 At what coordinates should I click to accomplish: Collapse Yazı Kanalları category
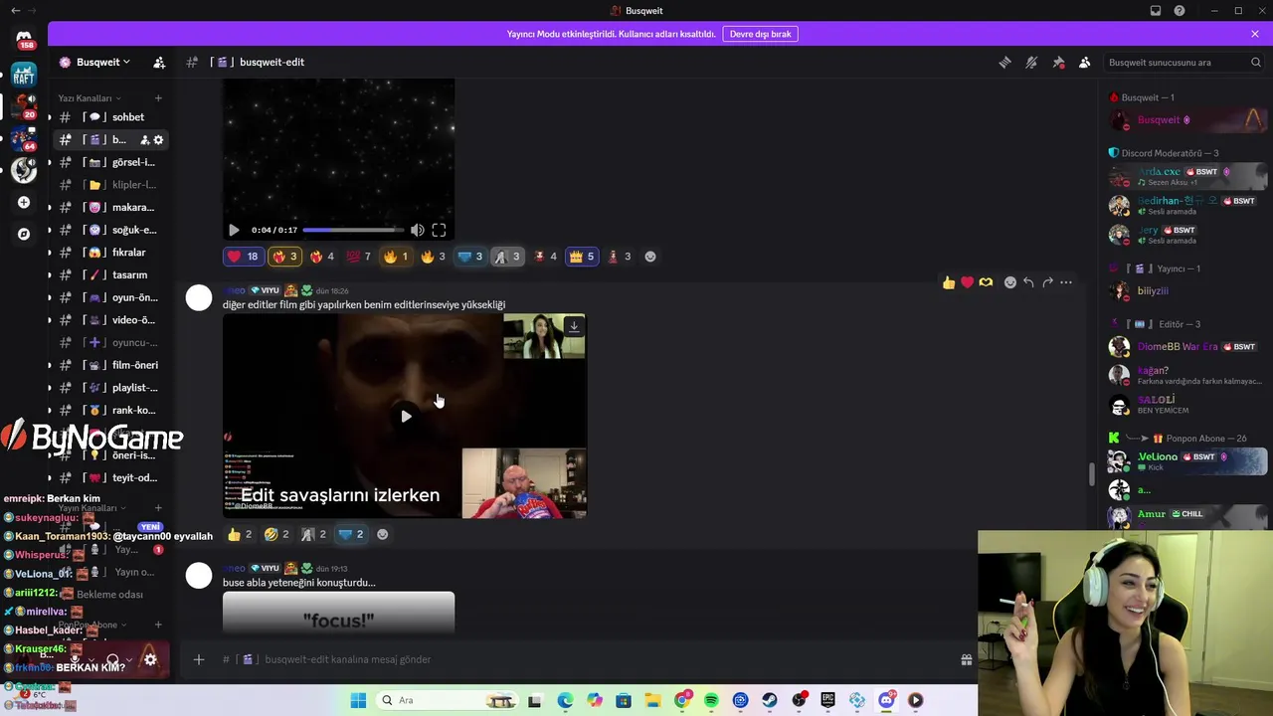90,98
